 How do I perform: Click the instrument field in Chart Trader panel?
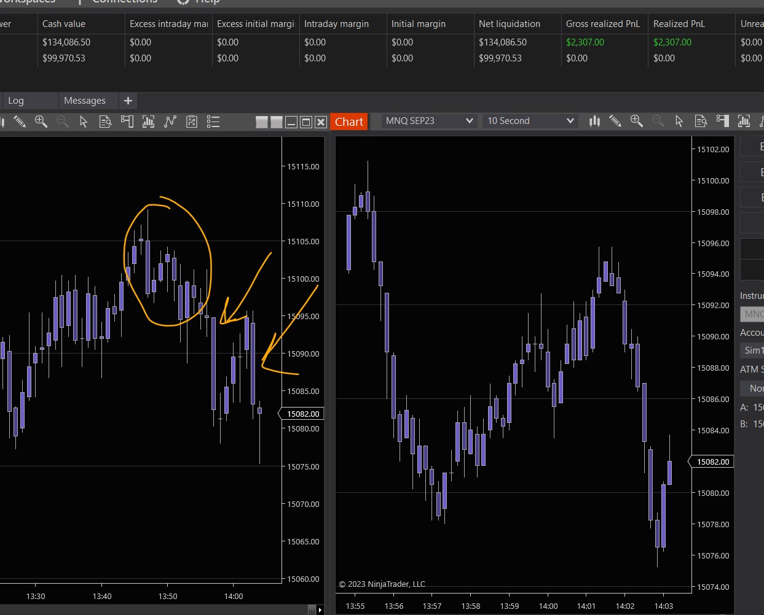pyautogui.click(x=752, y=314)
